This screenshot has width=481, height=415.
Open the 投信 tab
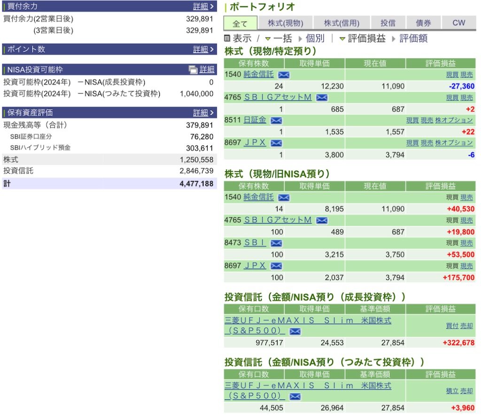click(x=388, y=23)
